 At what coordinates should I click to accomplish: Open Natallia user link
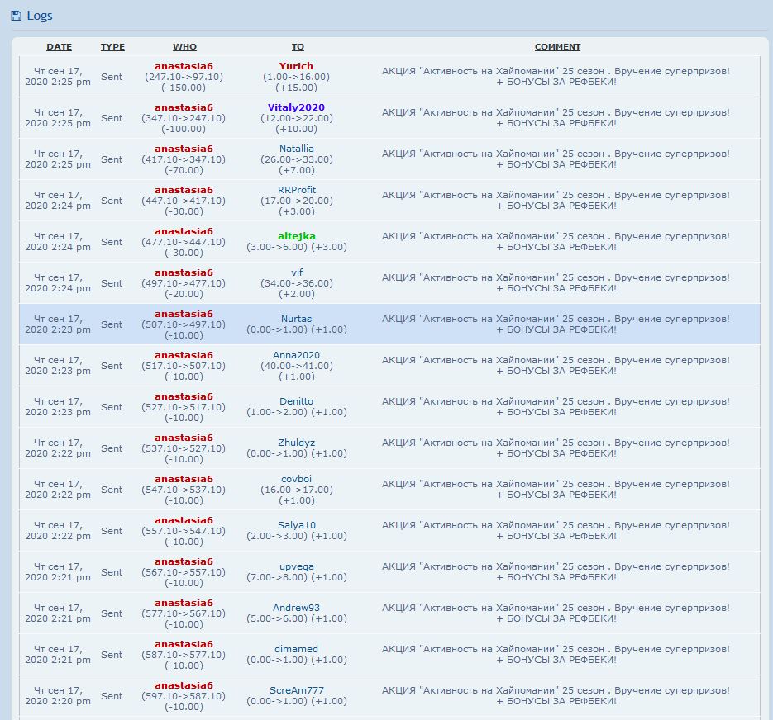(x=296, y=149)
